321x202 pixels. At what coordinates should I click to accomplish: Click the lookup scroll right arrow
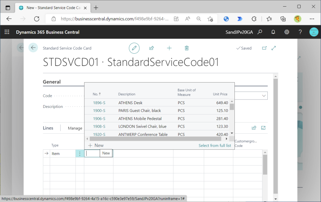[226, 139]
